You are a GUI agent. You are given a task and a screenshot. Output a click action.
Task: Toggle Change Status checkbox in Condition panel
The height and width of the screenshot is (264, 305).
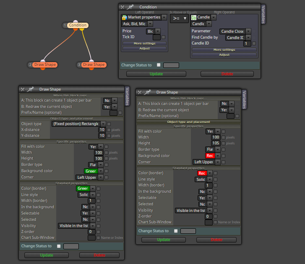click(159, 65)
